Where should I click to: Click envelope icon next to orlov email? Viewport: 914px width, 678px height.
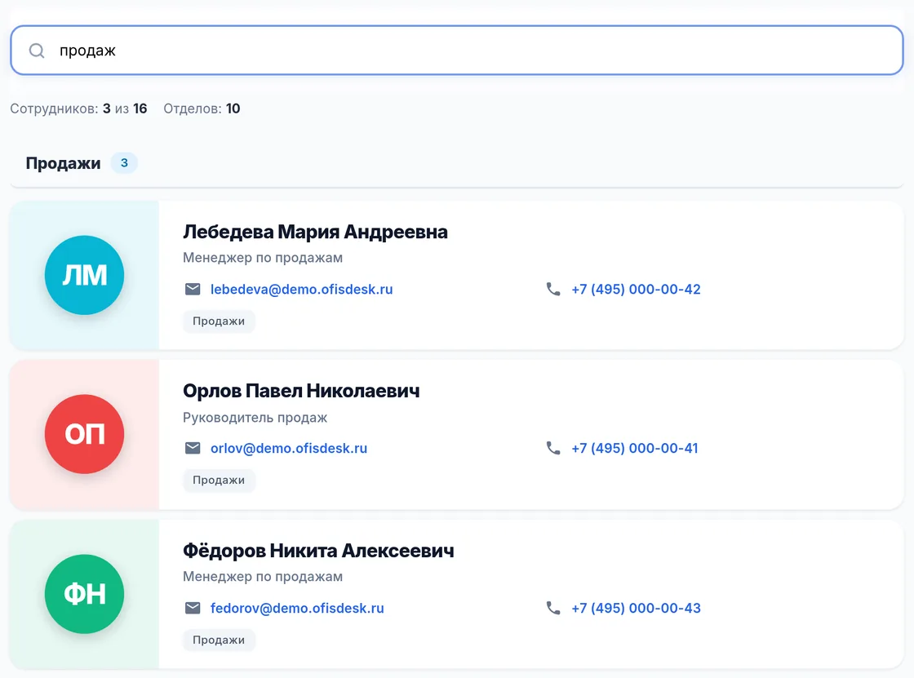[x=193, y=448]
